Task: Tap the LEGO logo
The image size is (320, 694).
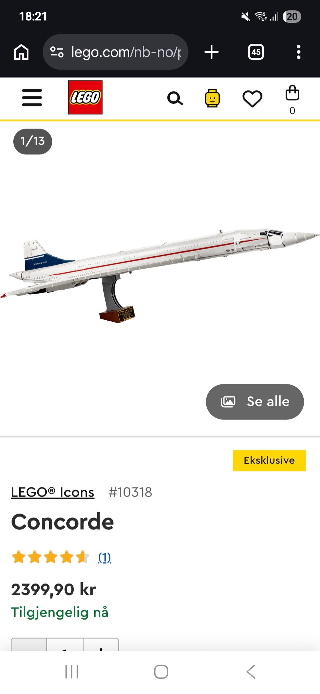Action: pos(85,97)
